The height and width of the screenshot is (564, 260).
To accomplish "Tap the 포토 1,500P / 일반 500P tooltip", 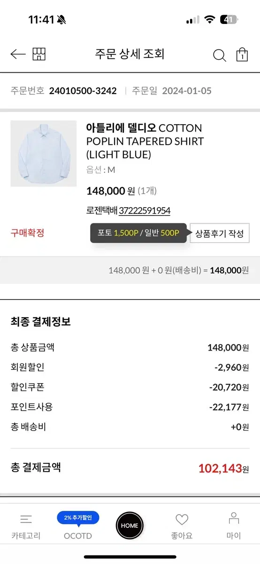I will pyautogui.click(x=138, y=233).
